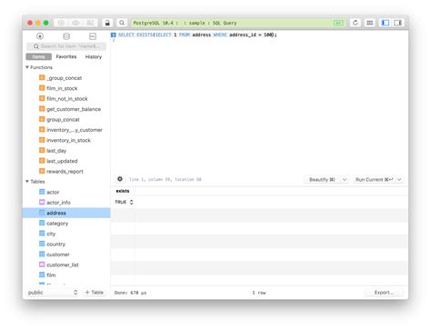The image size is (431, 329).
Task: Switch to the History tab
Action: tap(94, 56)
